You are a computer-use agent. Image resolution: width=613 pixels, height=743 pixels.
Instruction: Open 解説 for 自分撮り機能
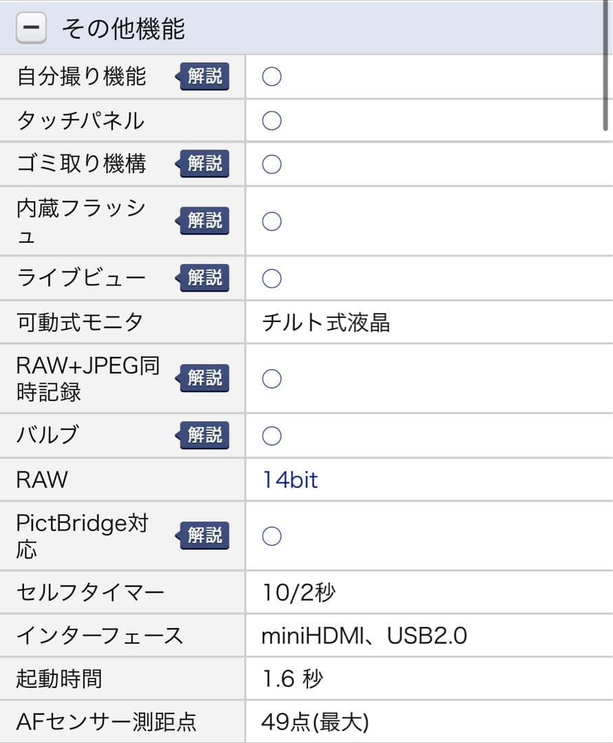pos(203,76)
